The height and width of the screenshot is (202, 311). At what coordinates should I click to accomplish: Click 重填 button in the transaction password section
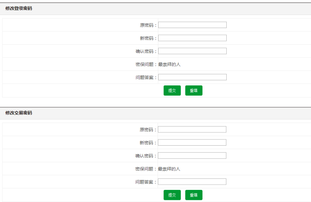point(194,195)
